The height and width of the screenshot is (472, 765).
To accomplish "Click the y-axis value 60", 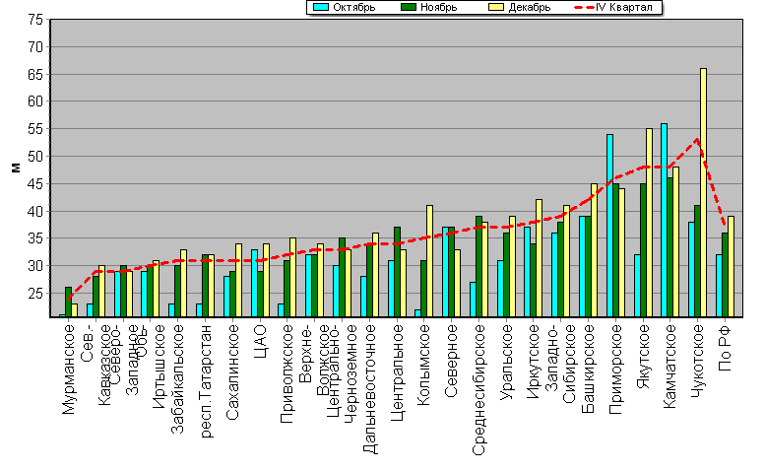I will 35,101.
